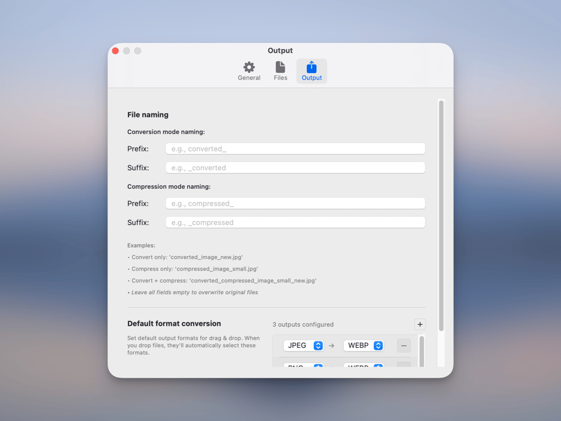Remove the PNG conversion row with minus button
561x421 pixels.
(x=403, y=365)
